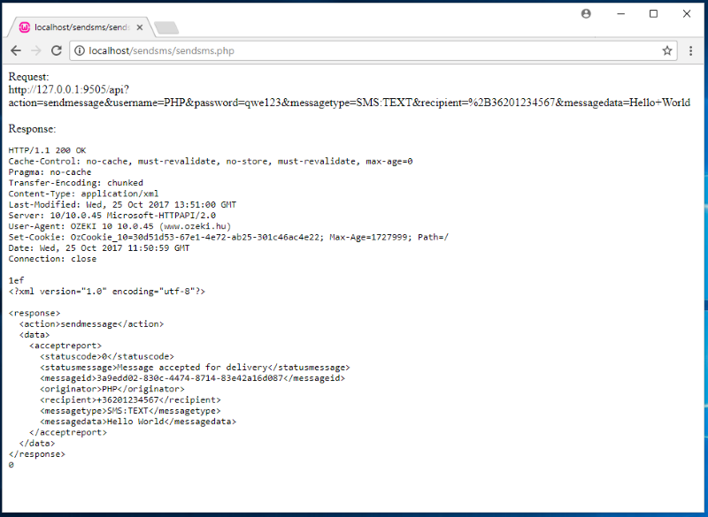Screen dimensions: 708x517
Task: Click the <originator>PHP</originator> line
Action: tap(112, 389)
